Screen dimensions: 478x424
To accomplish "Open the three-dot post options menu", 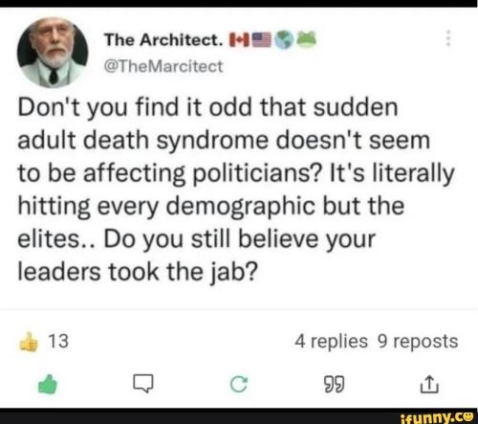I will point(448,38).
